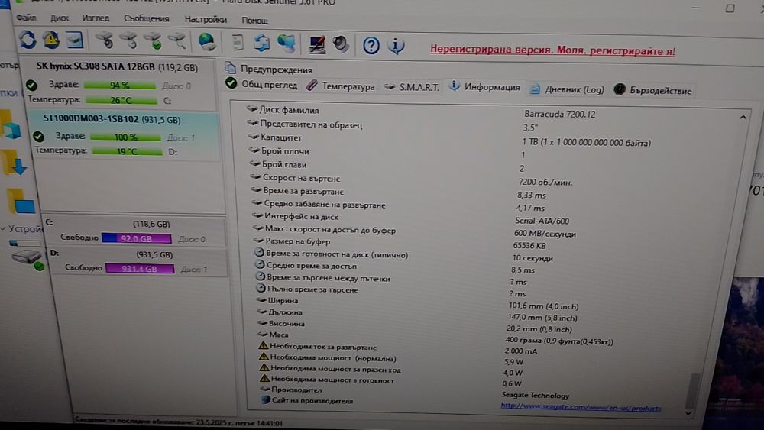Screen dimensions: 764x430
Task: Click the disk icon beside Диск фамилия
Action: 251,109
